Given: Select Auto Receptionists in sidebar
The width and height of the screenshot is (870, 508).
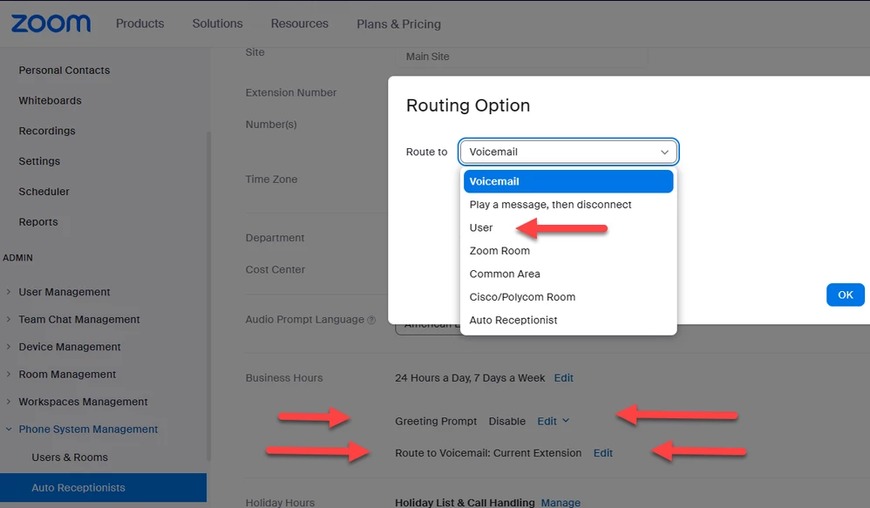Looking at the screenshot, I should (x=103, y=487).
